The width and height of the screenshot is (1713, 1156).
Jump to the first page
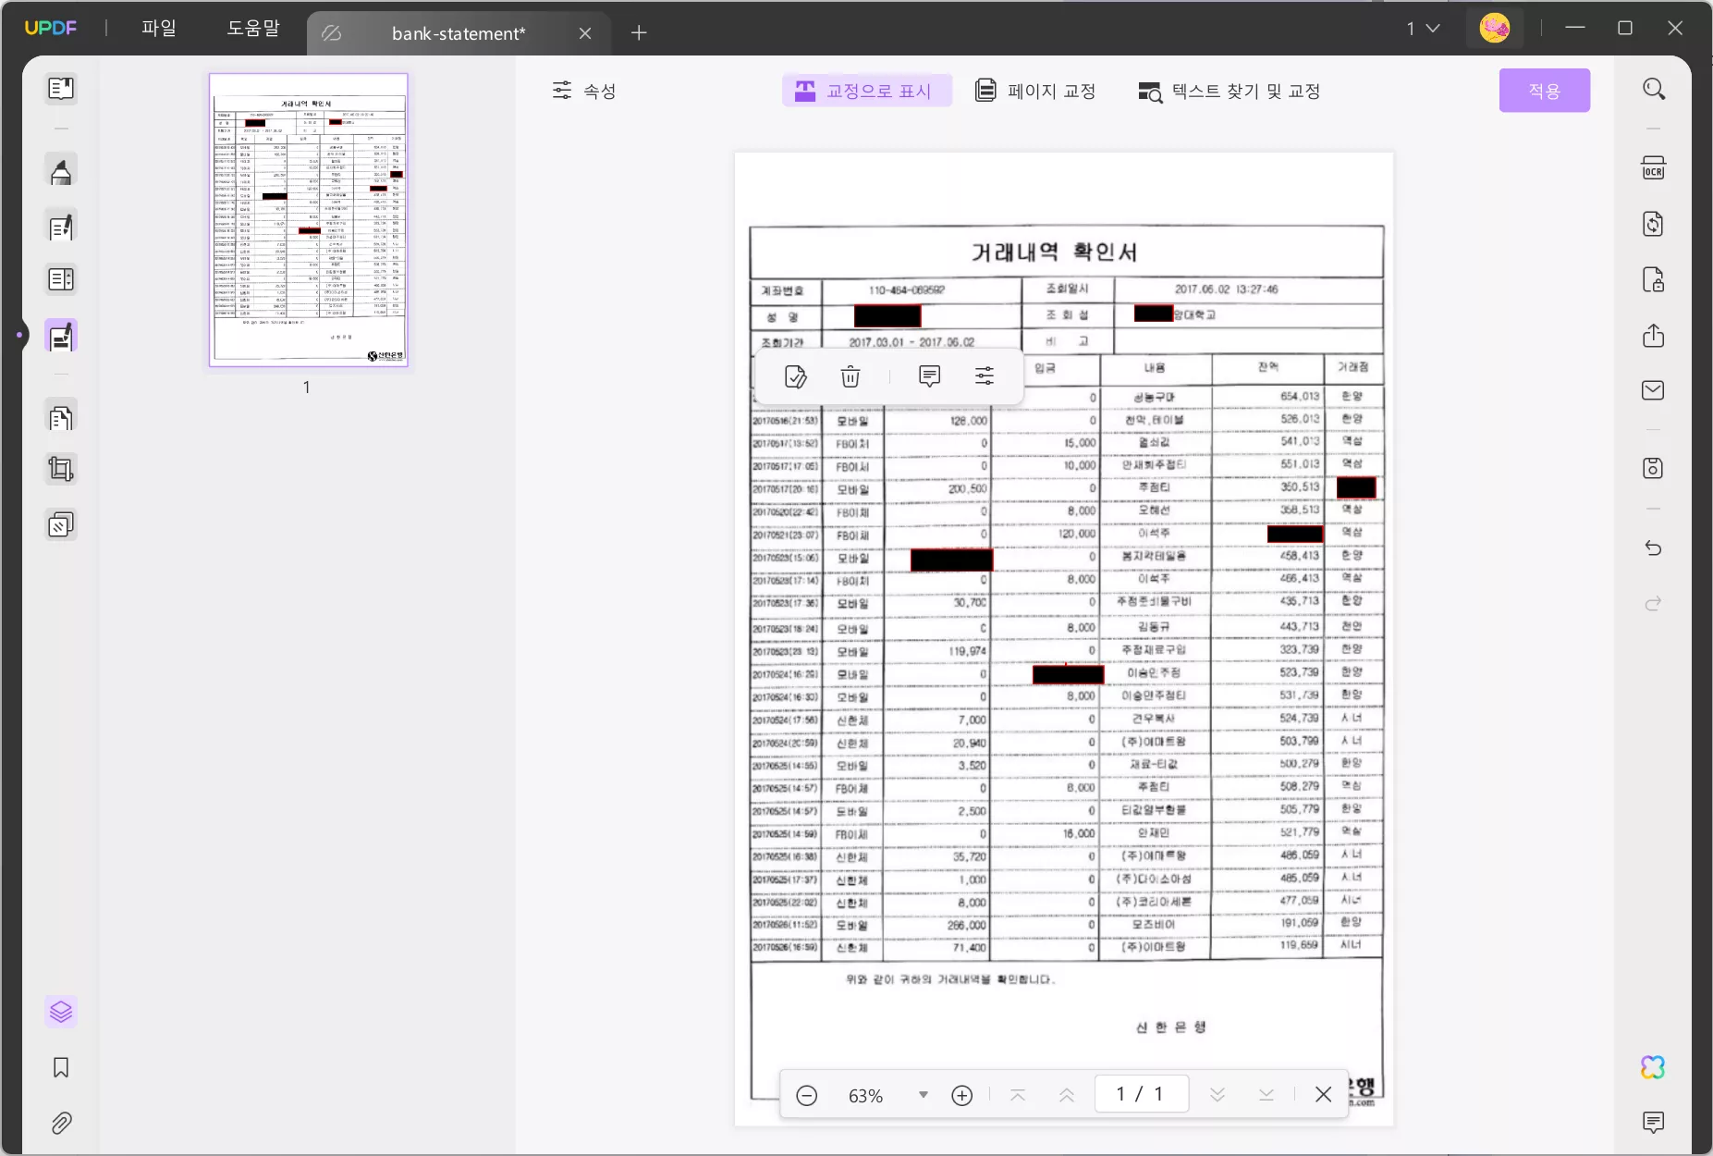click(1018, 1096)
